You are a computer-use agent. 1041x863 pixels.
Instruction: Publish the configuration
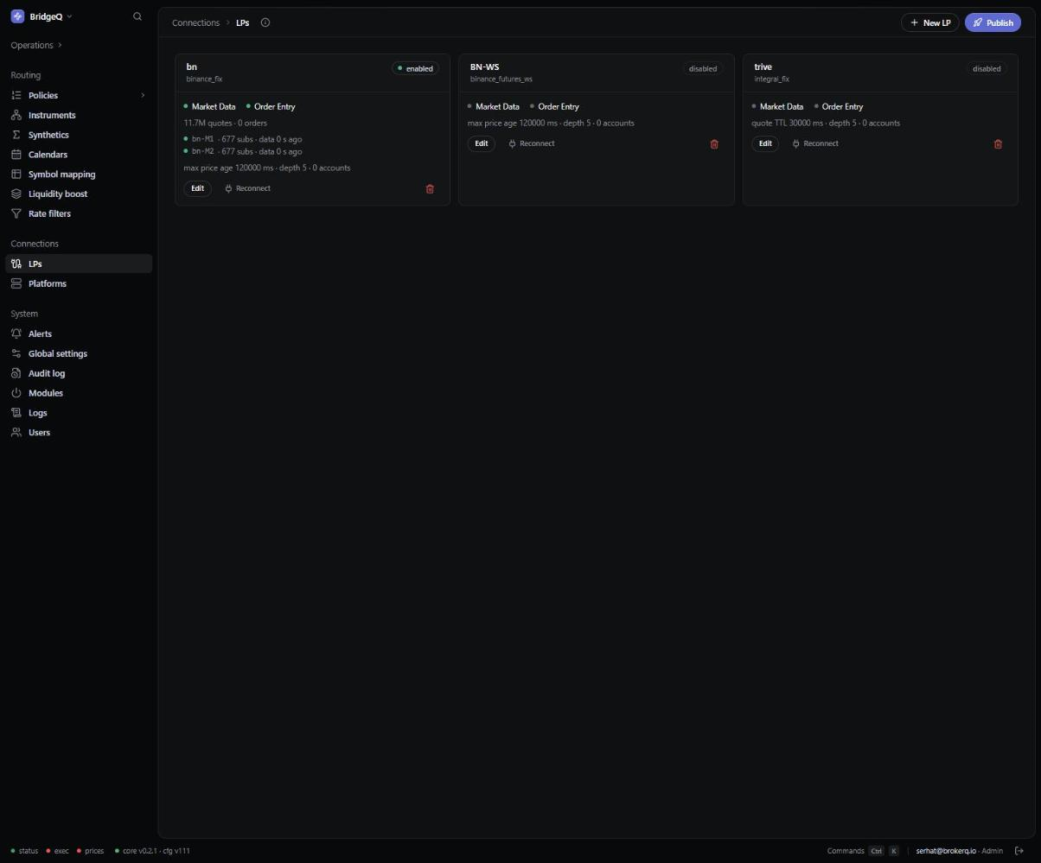point(993,22)
